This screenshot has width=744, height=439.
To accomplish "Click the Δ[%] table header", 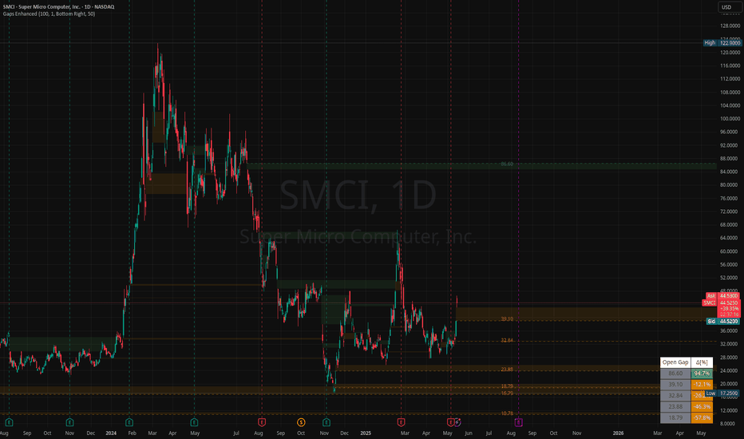I will tap(702, 362).
